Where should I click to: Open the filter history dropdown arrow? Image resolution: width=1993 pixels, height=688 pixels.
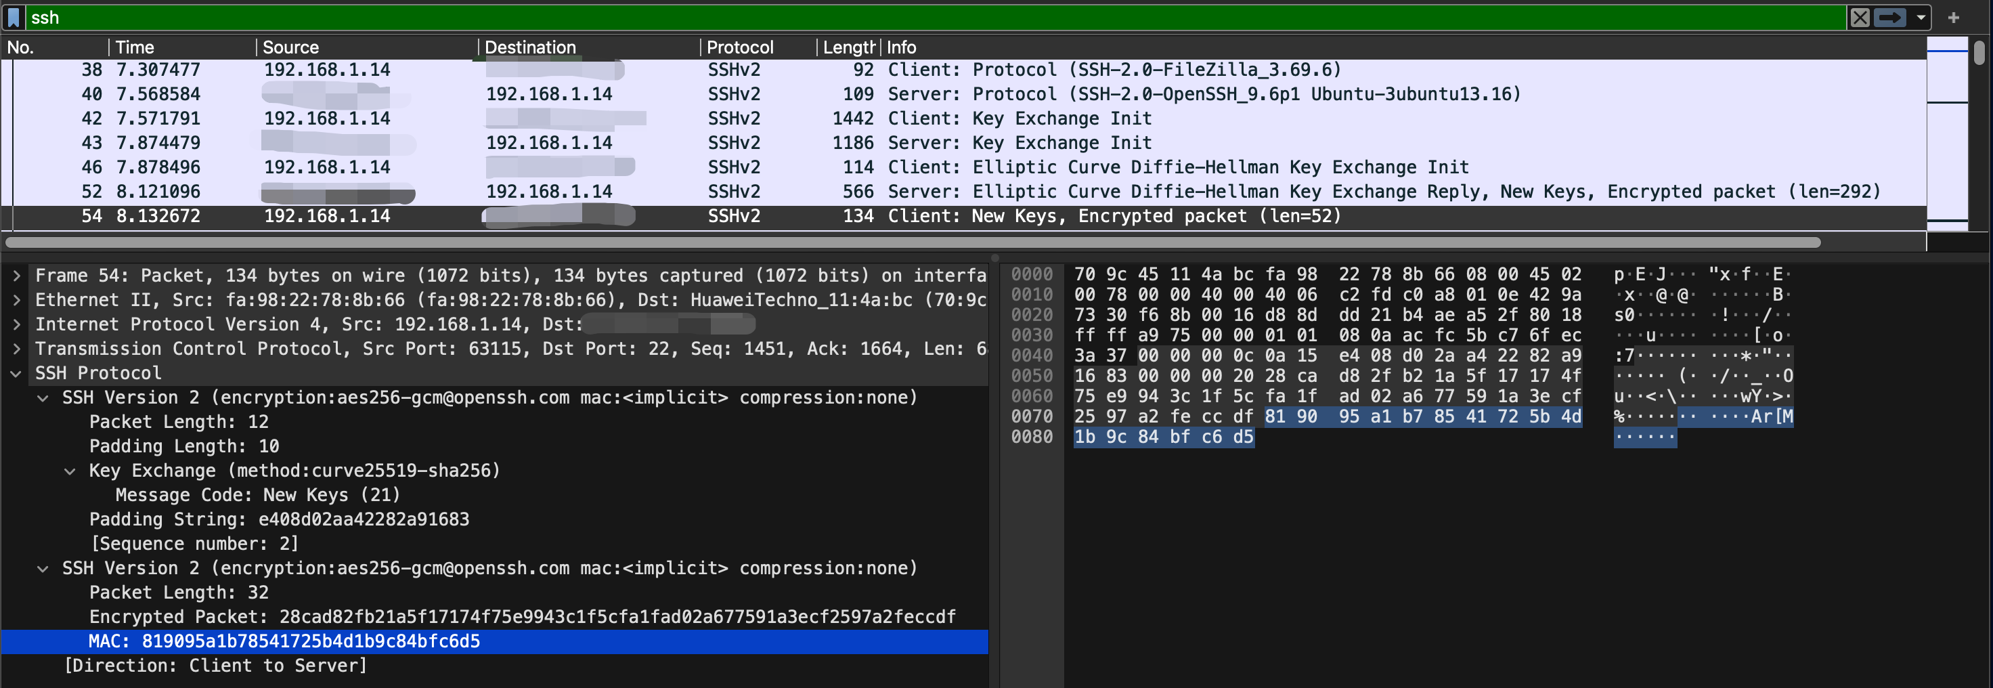[x=1921, y=17]
